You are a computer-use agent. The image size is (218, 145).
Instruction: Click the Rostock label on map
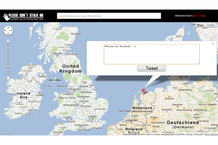click(x=198, y=80)
